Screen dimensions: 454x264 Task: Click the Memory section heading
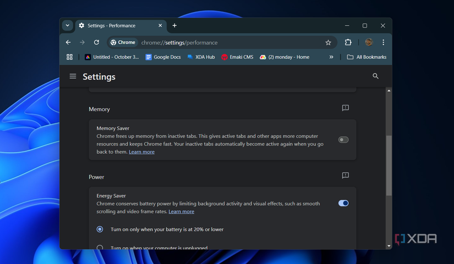tap(99, 109)
